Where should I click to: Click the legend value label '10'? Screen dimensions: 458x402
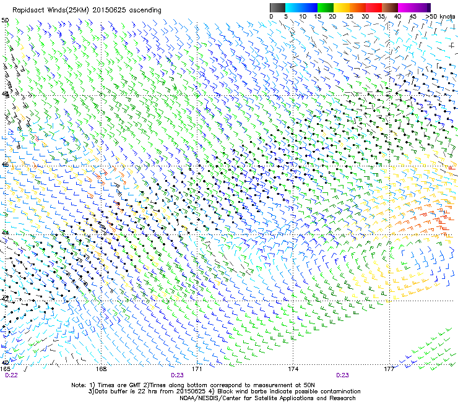tap(303, 17)
